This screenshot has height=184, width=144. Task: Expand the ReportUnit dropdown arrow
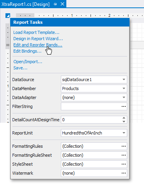pyautogui.click(x=124, y=133)
